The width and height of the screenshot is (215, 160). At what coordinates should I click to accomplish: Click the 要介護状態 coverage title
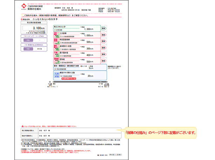(64, 53)
